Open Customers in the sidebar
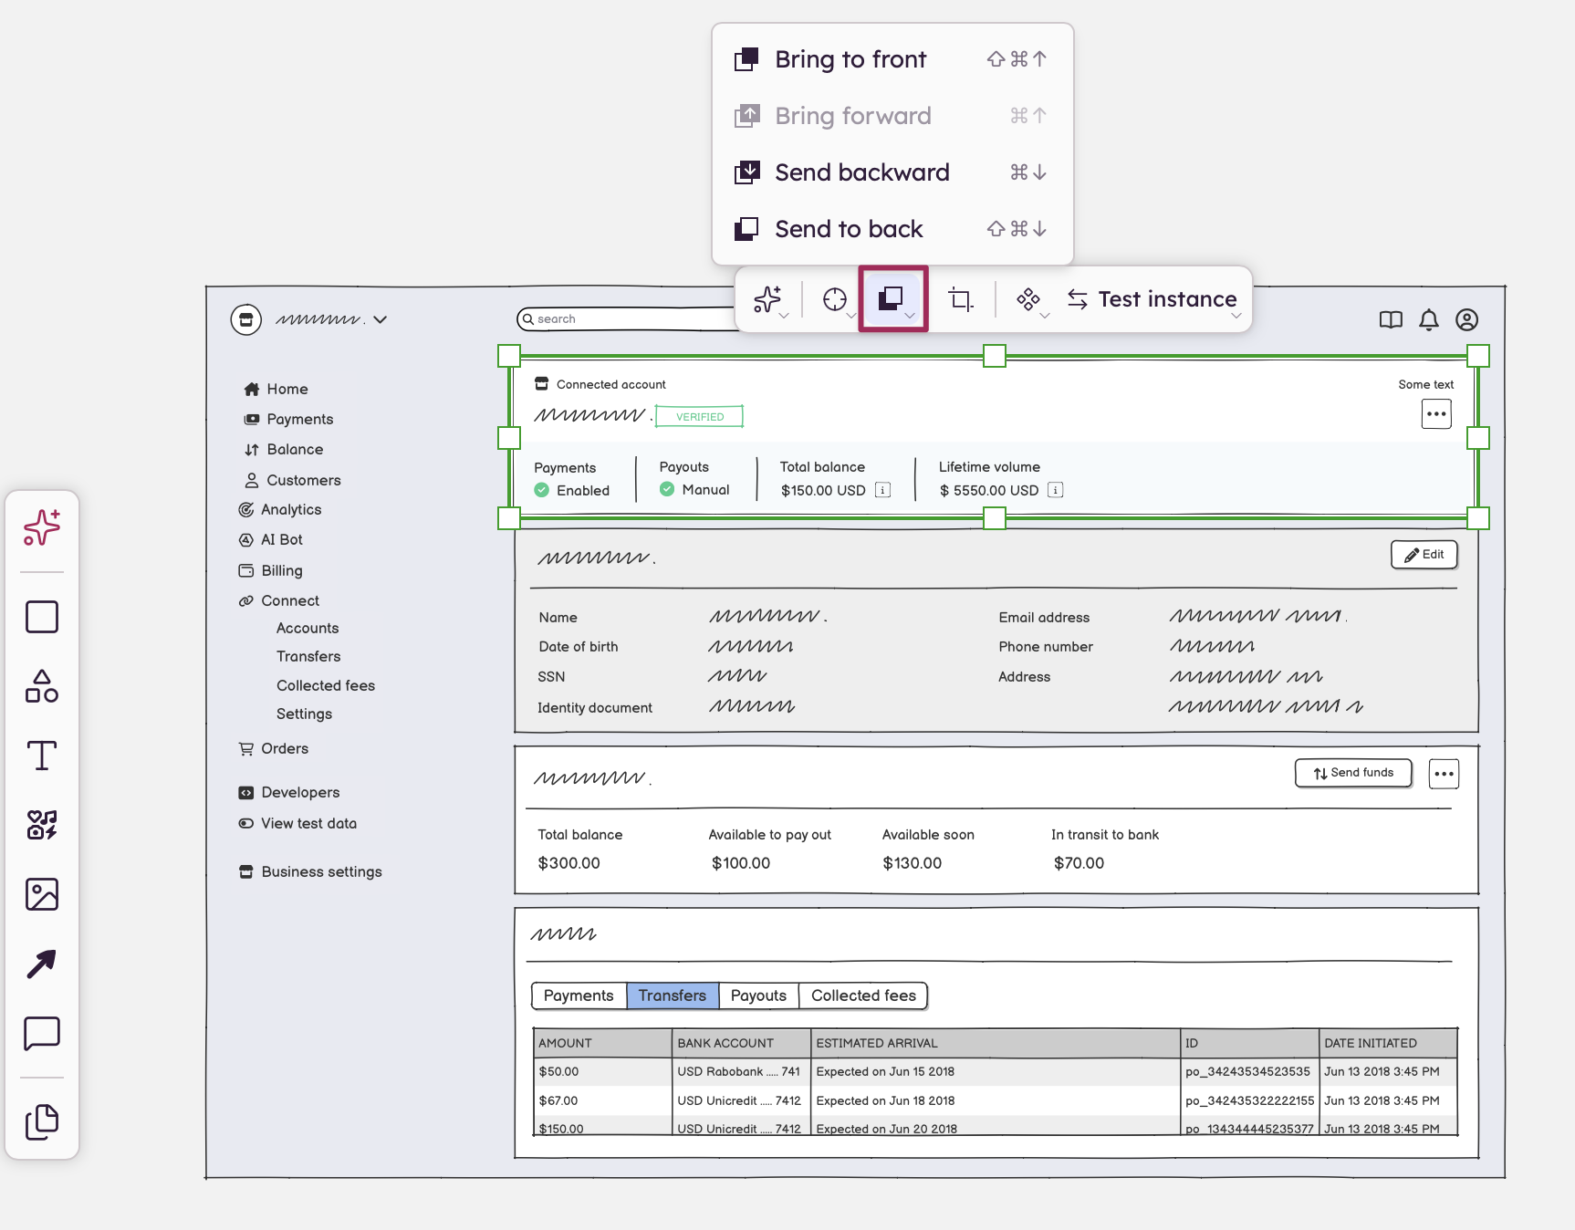The width and height of the screenshot is (1575, 1230). tap(292, 480)
